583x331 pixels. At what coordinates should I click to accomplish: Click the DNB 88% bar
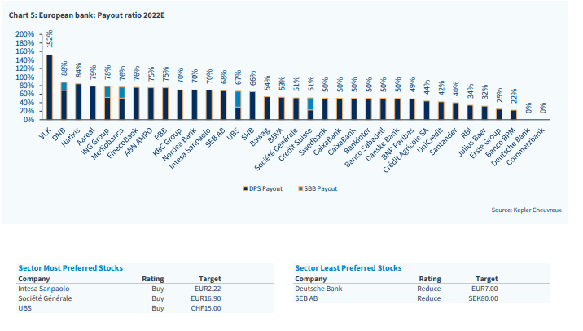pyautogui.click(x=64, y=101)
